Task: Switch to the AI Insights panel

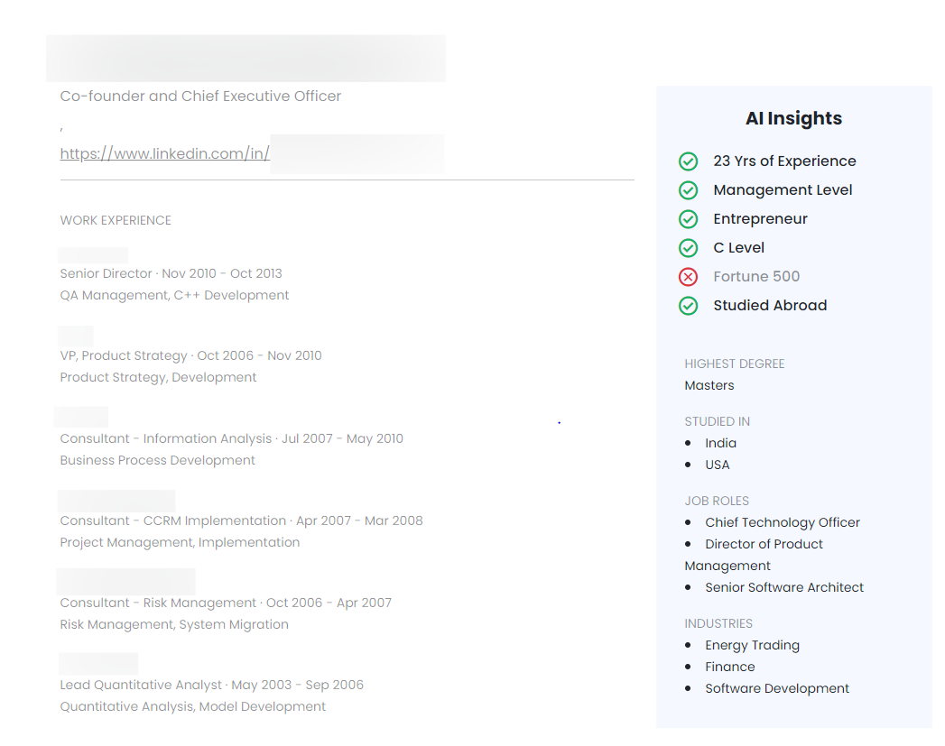Action: (x=793, y=118)
